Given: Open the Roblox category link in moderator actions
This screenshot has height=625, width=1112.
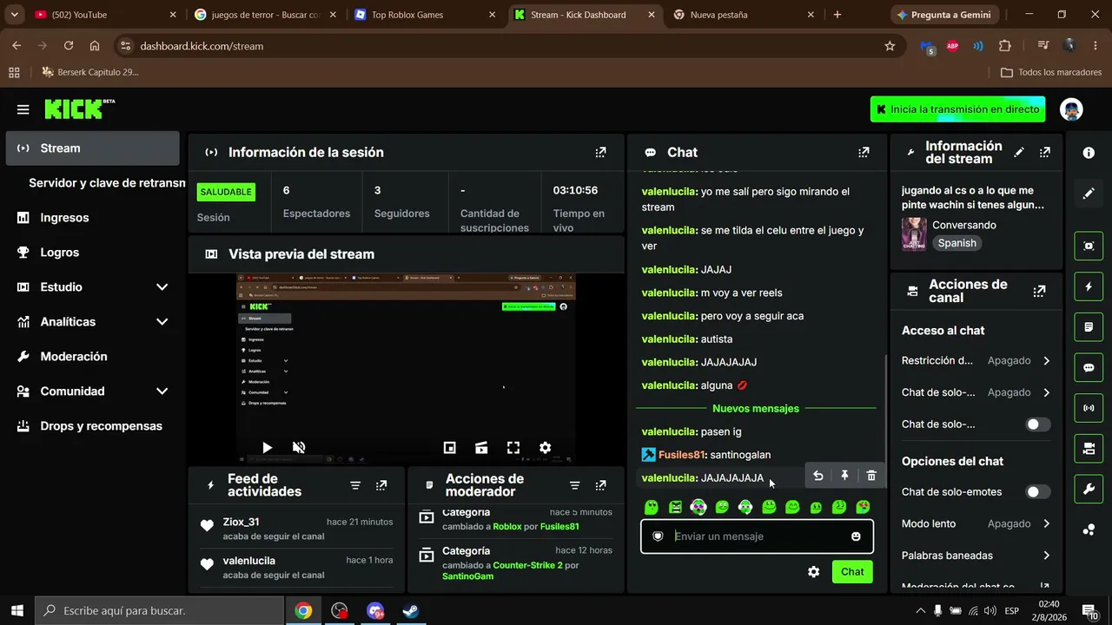Looking at the screenshot, I should (507, 527).
